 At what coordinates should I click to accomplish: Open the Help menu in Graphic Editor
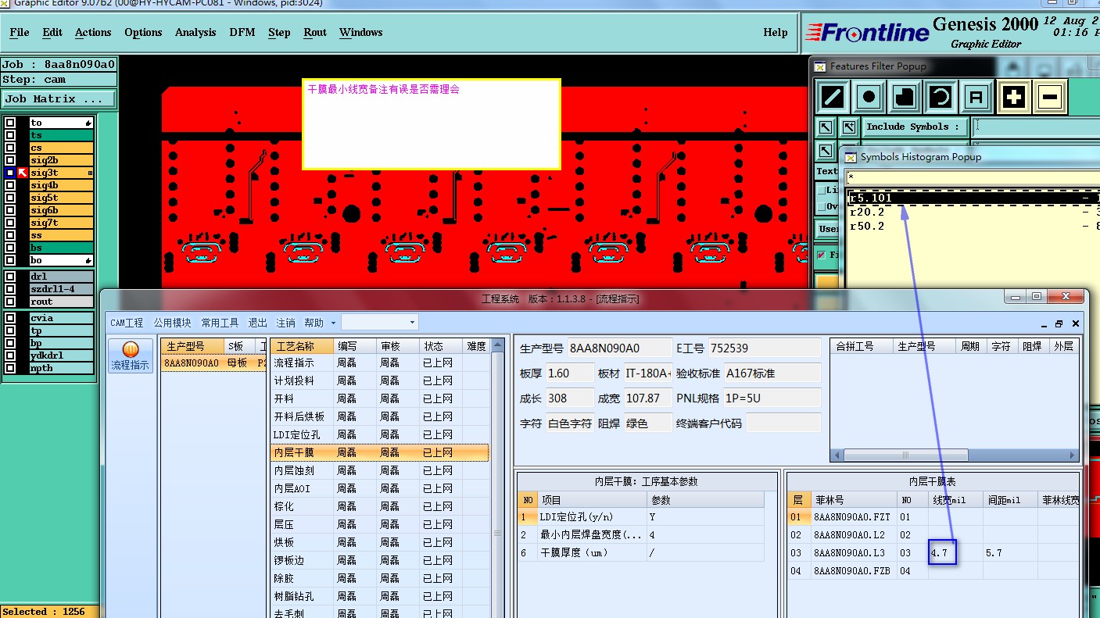pyautogui.click(x=776, y=32)
